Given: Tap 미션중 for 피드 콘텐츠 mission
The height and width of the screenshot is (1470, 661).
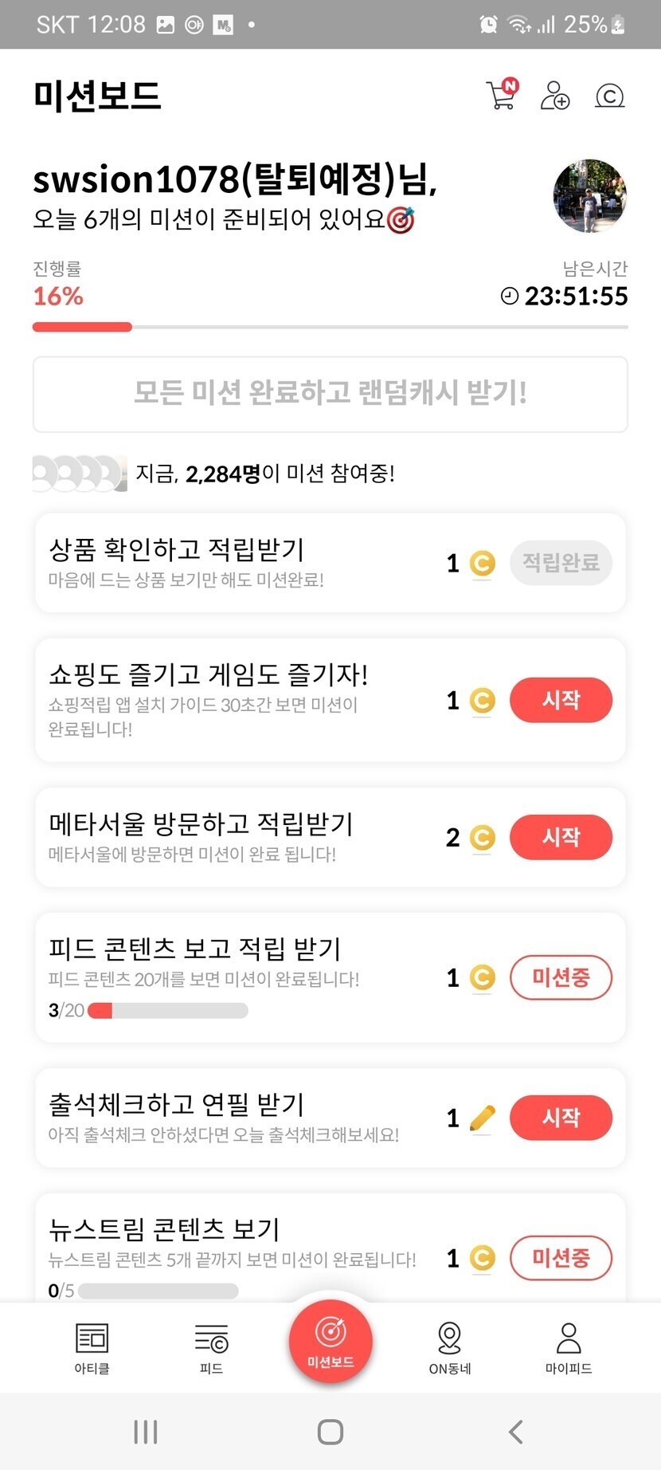Looking at the screenshot, I should coord(561,977).
